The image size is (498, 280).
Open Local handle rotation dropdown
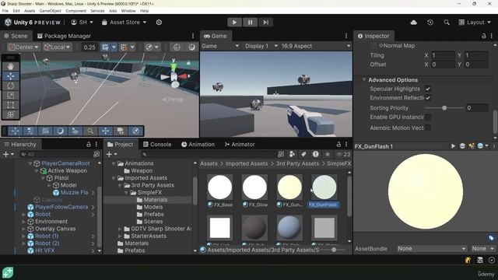(57, 47)
